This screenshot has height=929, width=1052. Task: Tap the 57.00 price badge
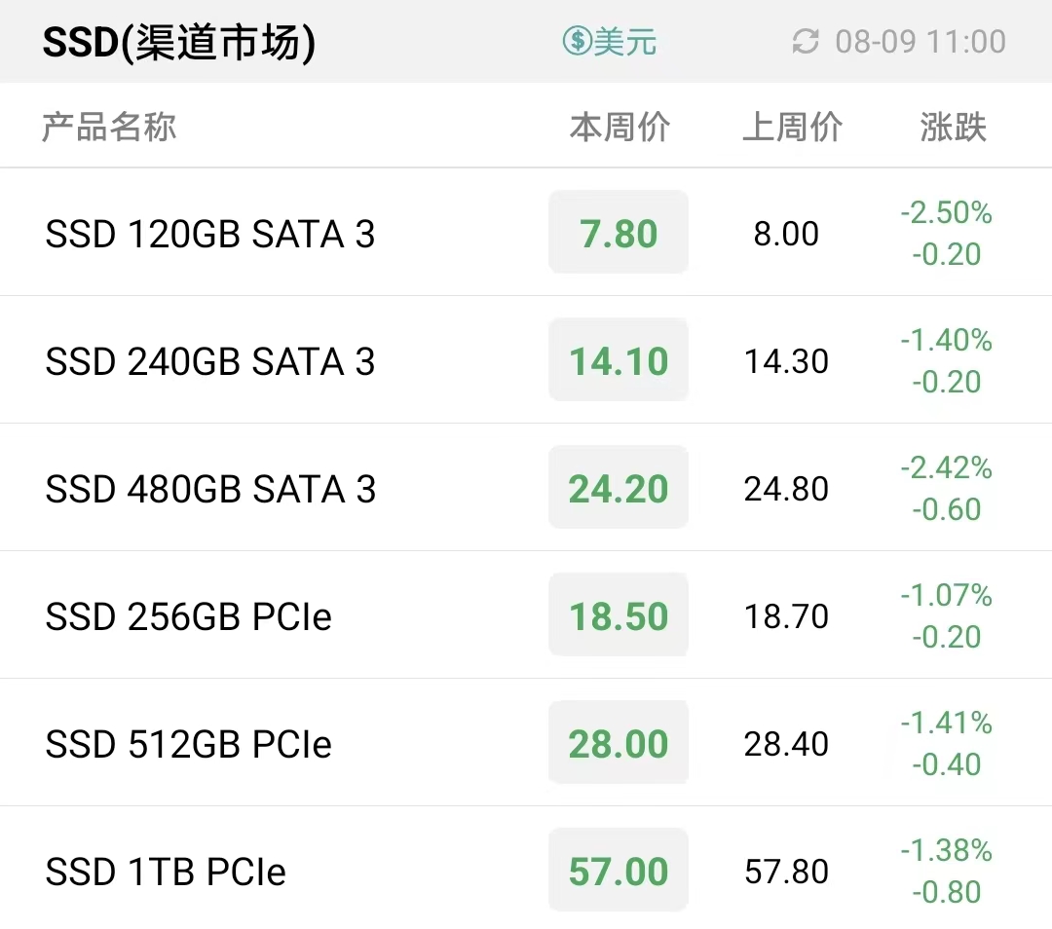coord(619,871)
